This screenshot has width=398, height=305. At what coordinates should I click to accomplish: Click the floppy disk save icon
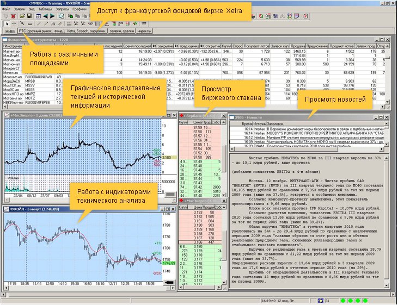(29, 16)
